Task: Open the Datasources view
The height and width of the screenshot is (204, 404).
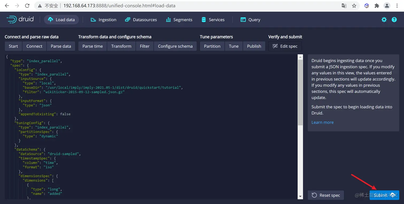Action: [141, 20]
